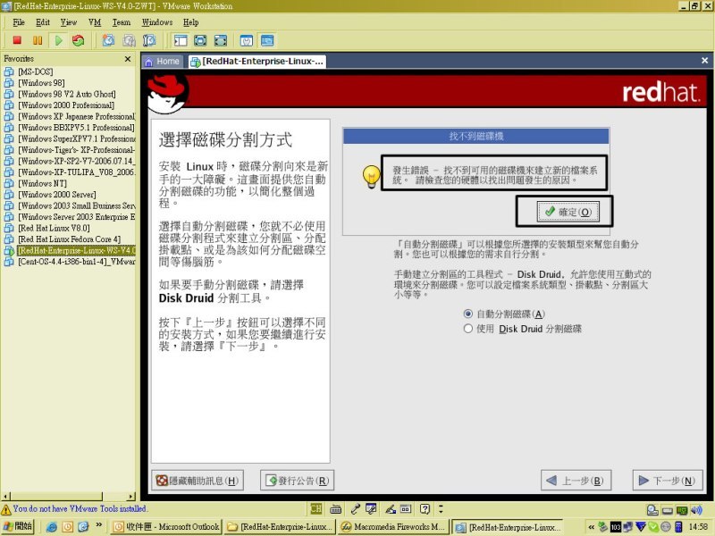Close the current VM tab
715x536 pixels.
click(704, 60)
